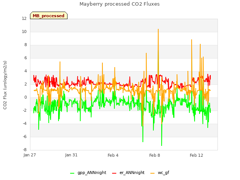The image size is (240, 180).
Task: Click the Feb 12 x-axis label
Action: tap(196, 155)
